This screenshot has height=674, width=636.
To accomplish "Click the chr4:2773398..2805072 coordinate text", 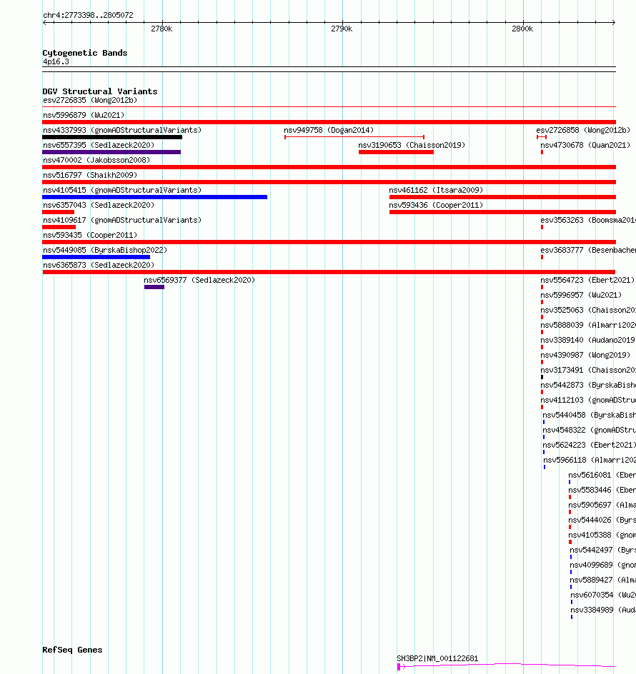I will click(88, 16).
